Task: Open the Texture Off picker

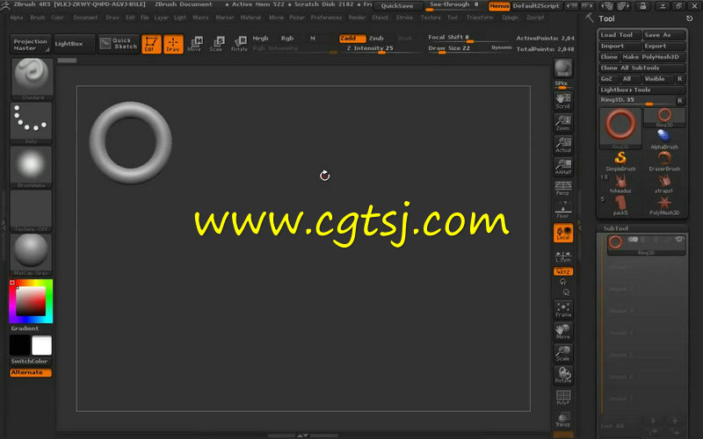Action: coord(31,210)
